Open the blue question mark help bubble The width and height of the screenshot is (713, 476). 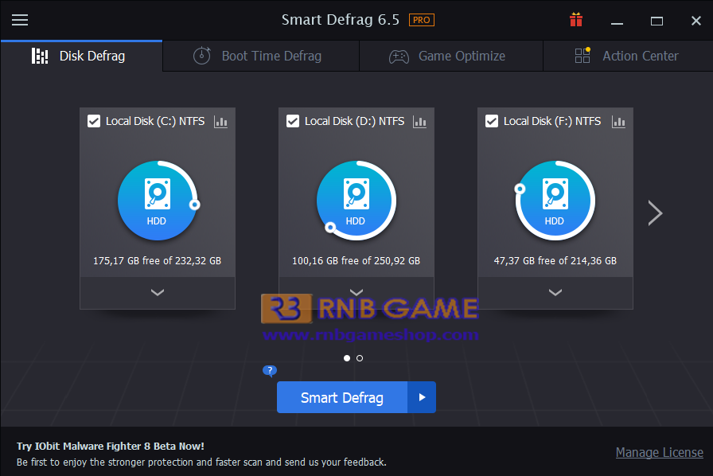pos(270,371)
